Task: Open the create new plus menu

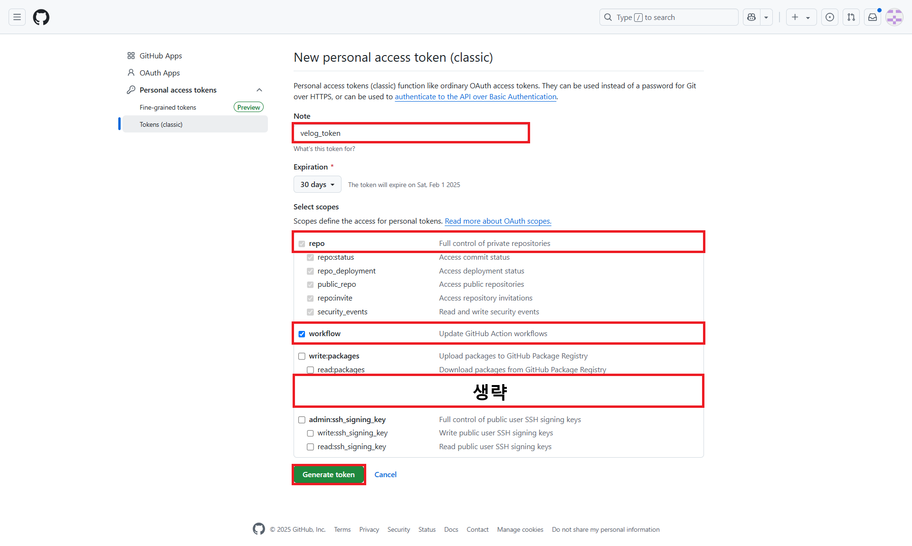Action: 801,18
